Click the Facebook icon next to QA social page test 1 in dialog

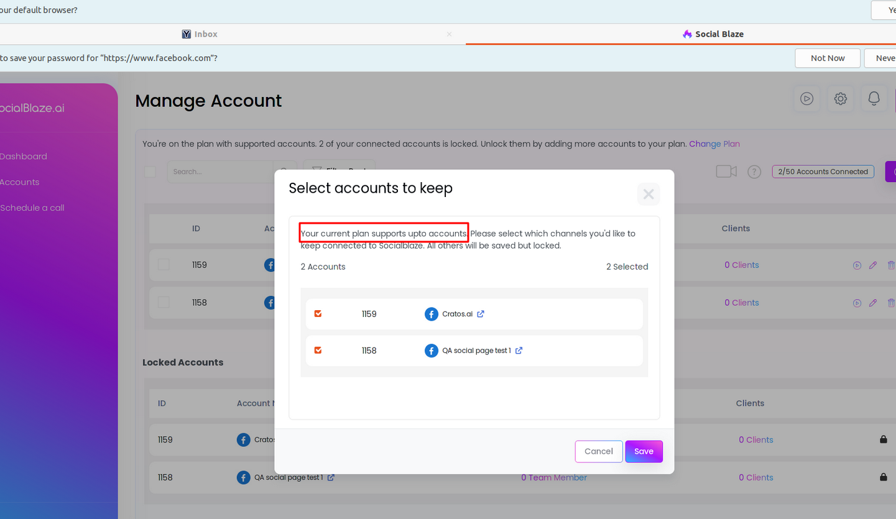pyautogui.click(x=432, y=351)
